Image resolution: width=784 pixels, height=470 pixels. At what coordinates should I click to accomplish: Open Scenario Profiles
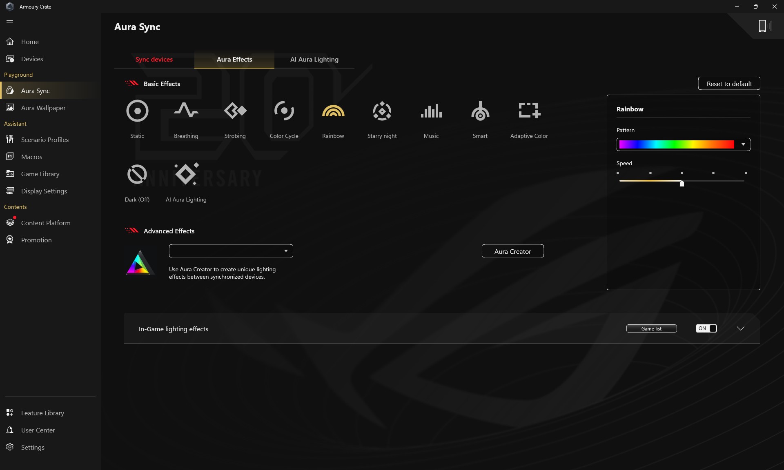(50, 140)
